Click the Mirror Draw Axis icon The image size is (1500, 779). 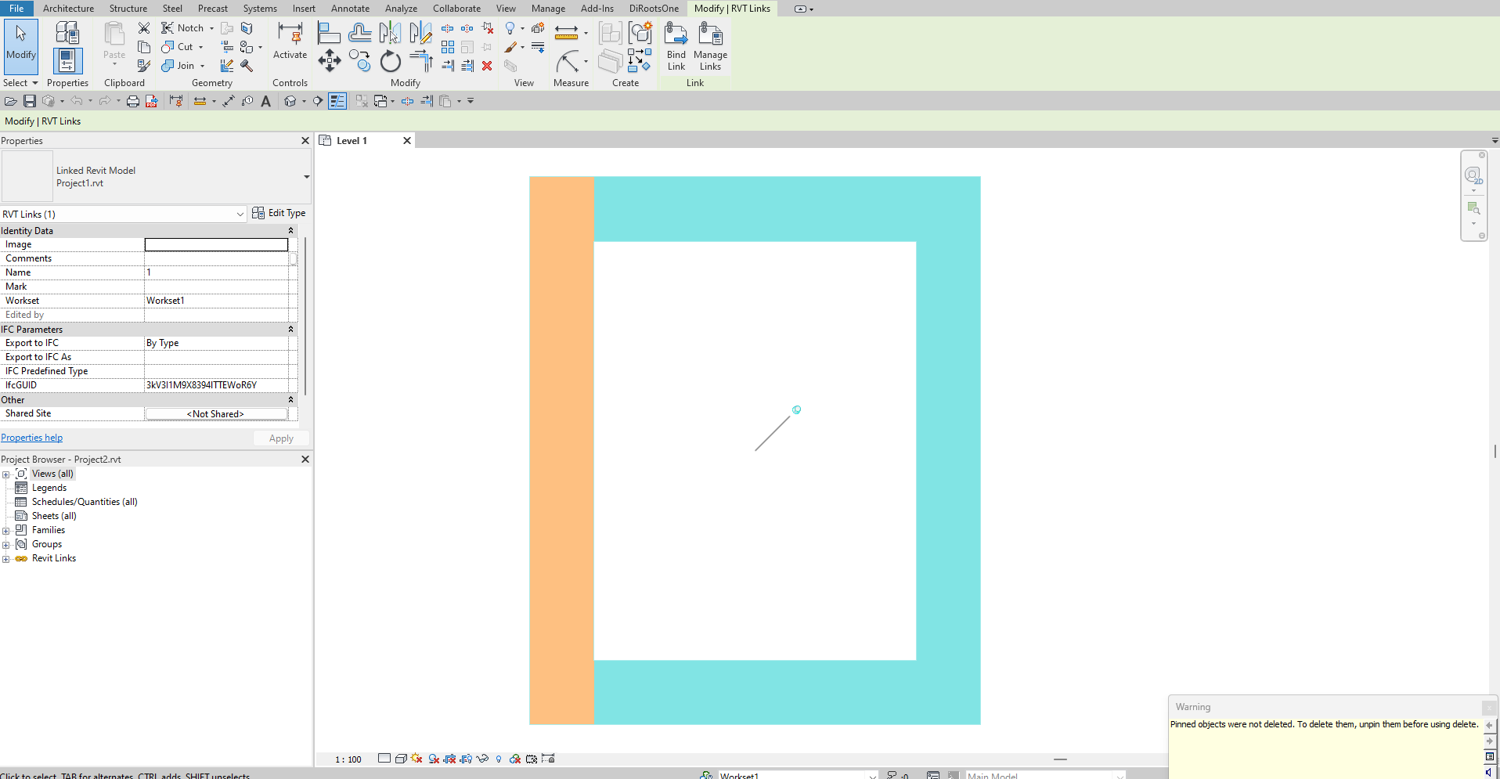click(x=420, y=33)
